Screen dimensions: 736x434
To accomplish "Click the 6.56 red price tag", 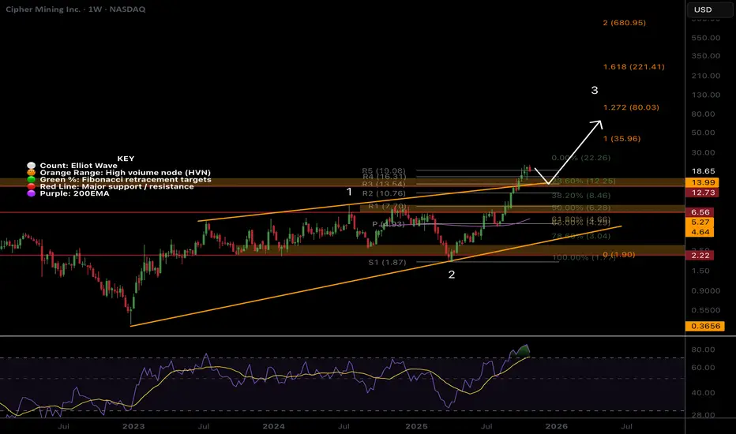I will coord(700,212).
